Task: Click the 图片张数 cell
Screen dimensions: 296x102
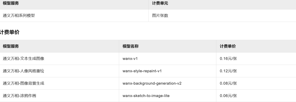Action: [160, 16]
